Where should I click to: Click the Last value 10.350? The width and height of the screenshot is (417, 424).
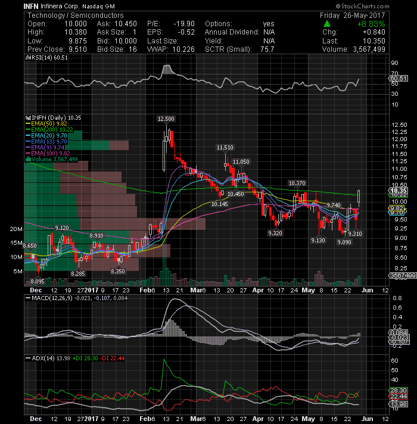click(374, 41)
